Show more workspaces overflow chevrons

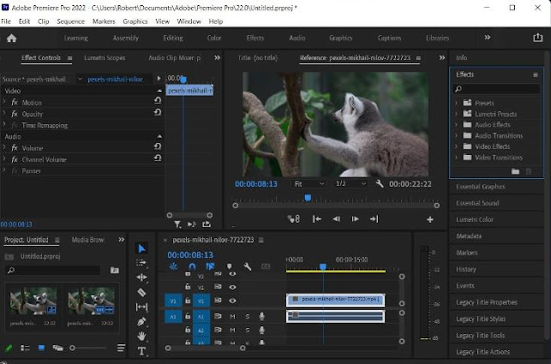(x=487, y=38)
